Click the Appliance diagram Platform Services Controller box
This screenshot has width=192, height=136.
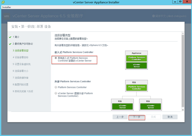137,58
